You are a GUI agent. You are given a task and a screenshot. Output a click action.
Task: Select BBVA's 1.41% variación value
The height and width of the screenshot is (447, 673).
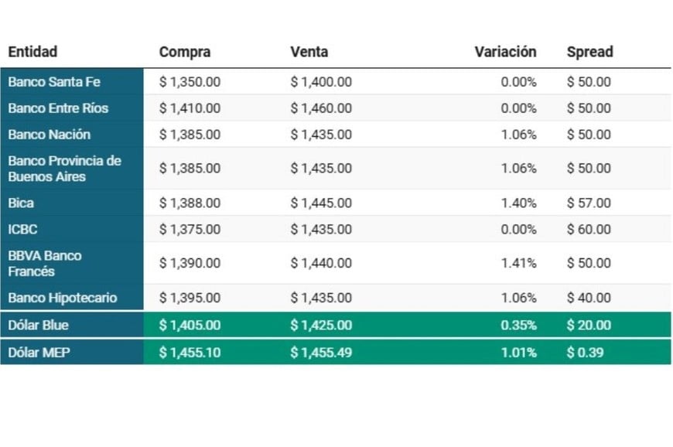tap(518, 264)
